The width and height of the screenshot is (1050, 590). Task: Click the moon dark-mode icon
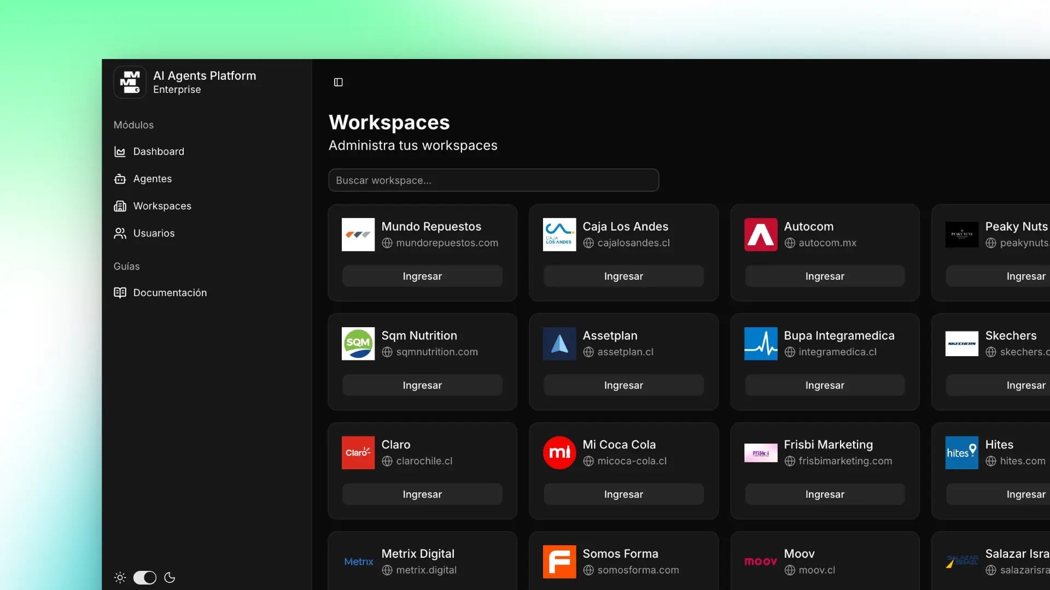click(x=170, y=577)
